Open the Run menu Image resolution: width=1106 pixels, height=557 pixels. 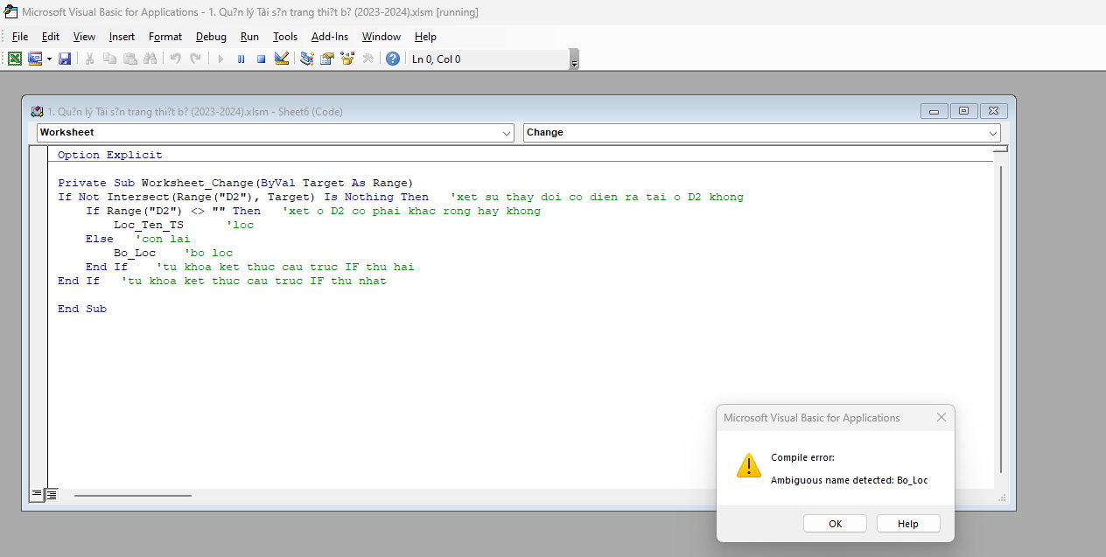tap(249, 37)
